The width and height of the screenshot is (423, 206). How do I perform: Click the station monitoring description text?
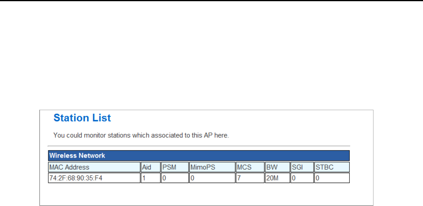141,135
